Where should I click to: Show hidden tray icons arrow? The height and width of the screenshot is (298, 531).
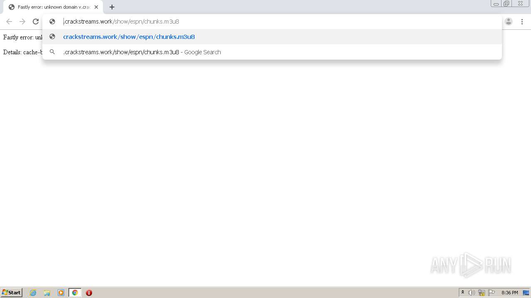(463, 293)
